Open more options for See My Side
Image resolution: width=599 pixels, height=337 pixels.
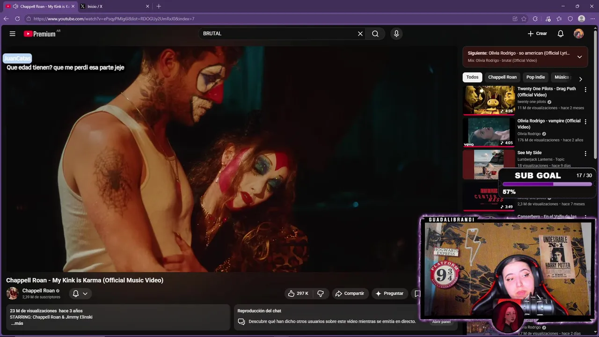[585, 154]
